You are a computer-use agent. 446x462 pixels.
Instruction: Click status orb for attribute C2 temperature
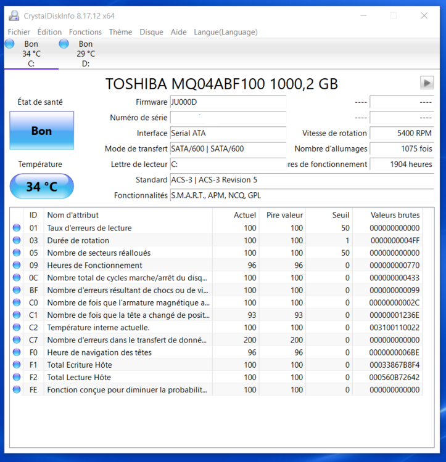[17, 328]
